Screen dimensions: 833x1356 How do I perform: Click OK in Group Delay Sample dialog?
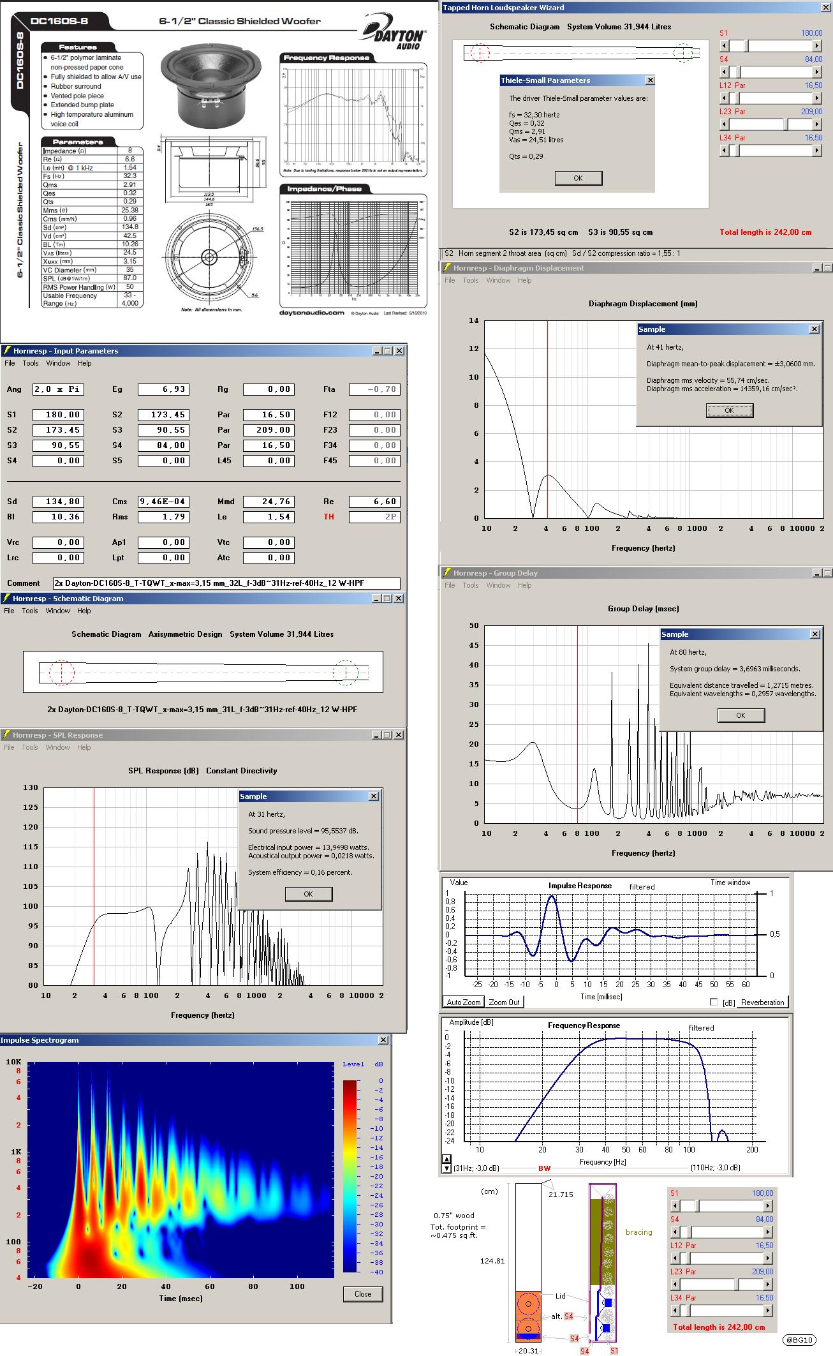[741, 715]
